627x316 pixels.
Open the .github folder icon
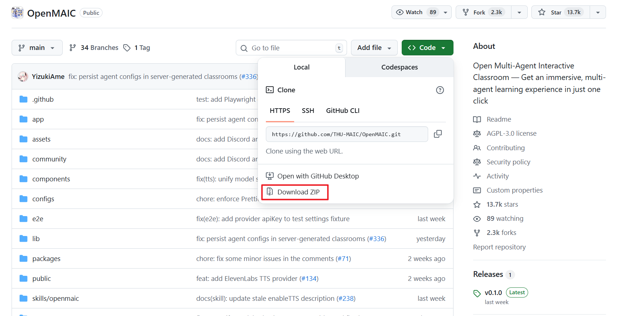coord(24,99)
